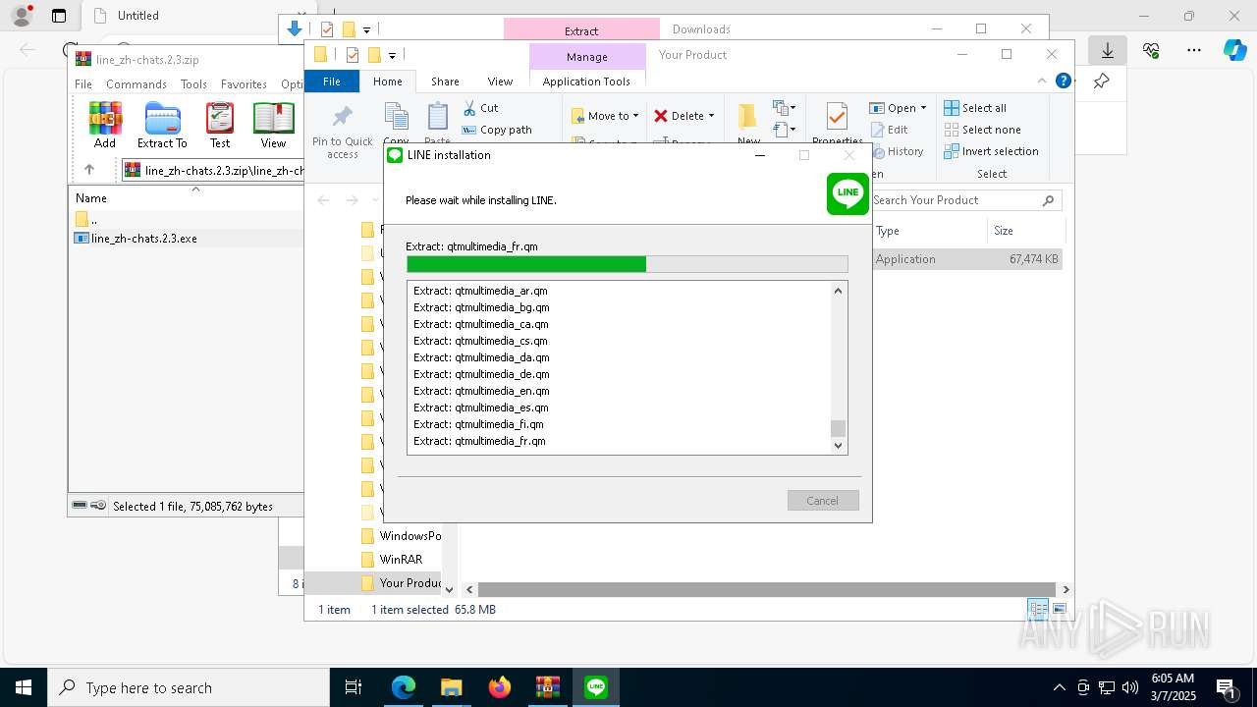Viewport: 1257px width, 707px height.
Task: Select the WinRAR folder in navigation tree
Action: pyautogui.click(x=401, y=560)
